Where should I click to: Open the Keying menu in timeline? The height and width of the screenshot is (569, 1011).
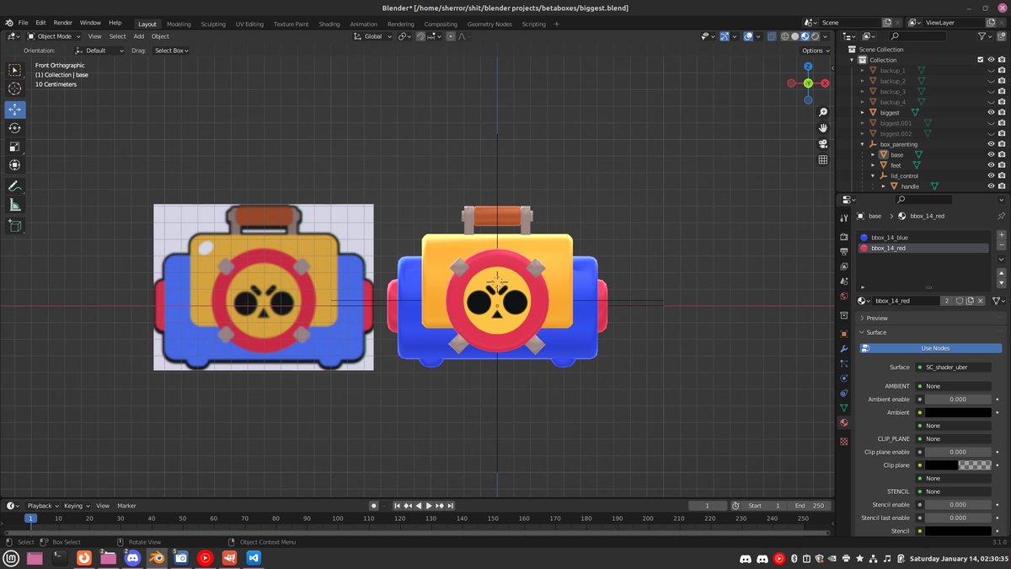pyautogui.click(x=75, y=506)
